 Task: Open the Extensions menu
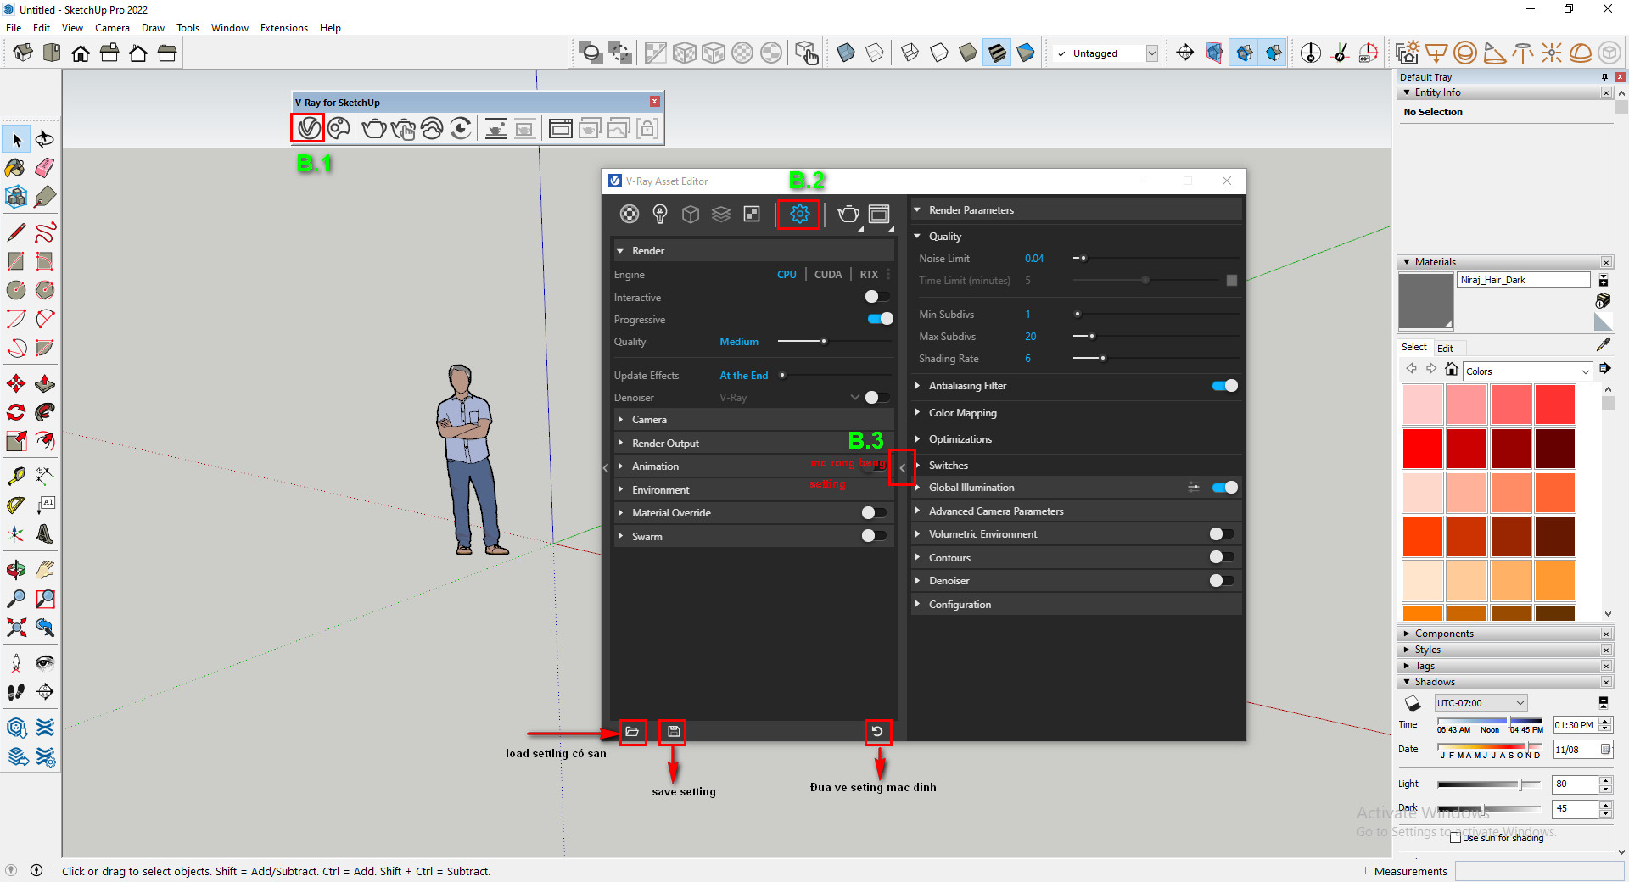click(x=284, y=27)
